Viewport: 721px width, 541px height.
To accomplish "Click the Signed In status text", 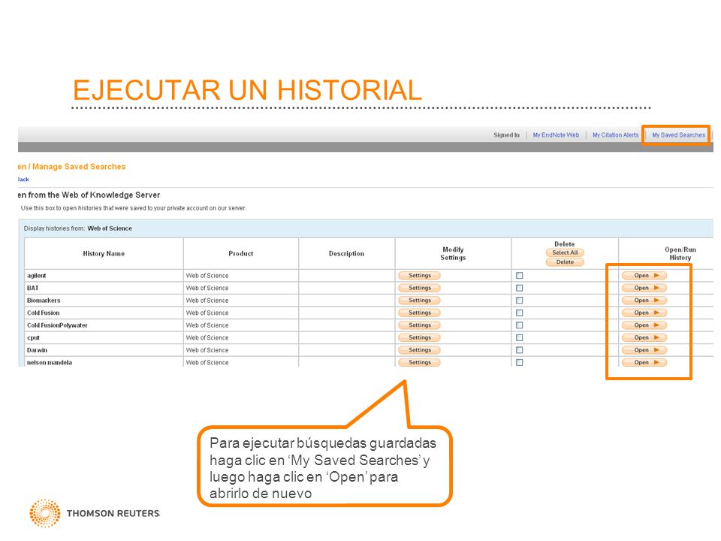I will (x=506, y=134).
